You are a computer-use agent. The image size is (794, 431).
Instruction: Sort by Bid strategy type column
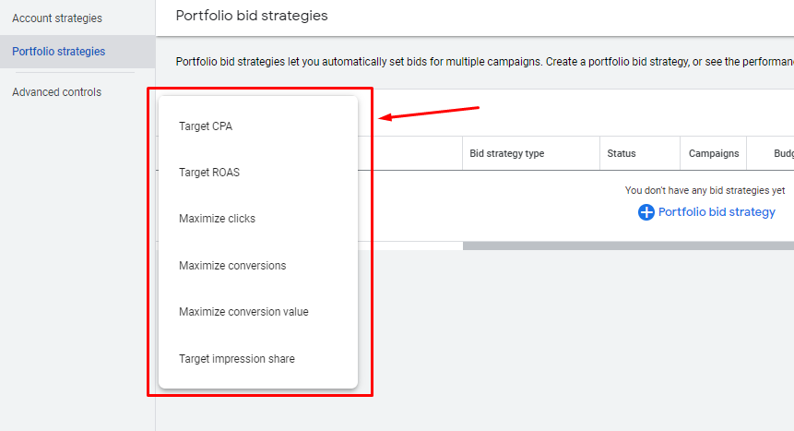[507, 154]
